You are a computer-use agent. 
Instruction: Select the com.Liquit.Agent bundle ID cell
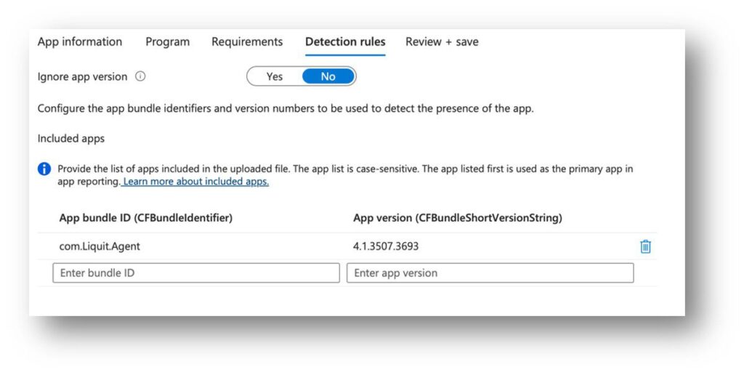(x=100, y=246)
